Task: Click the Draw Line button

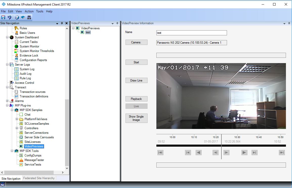Action: [136, 80]
